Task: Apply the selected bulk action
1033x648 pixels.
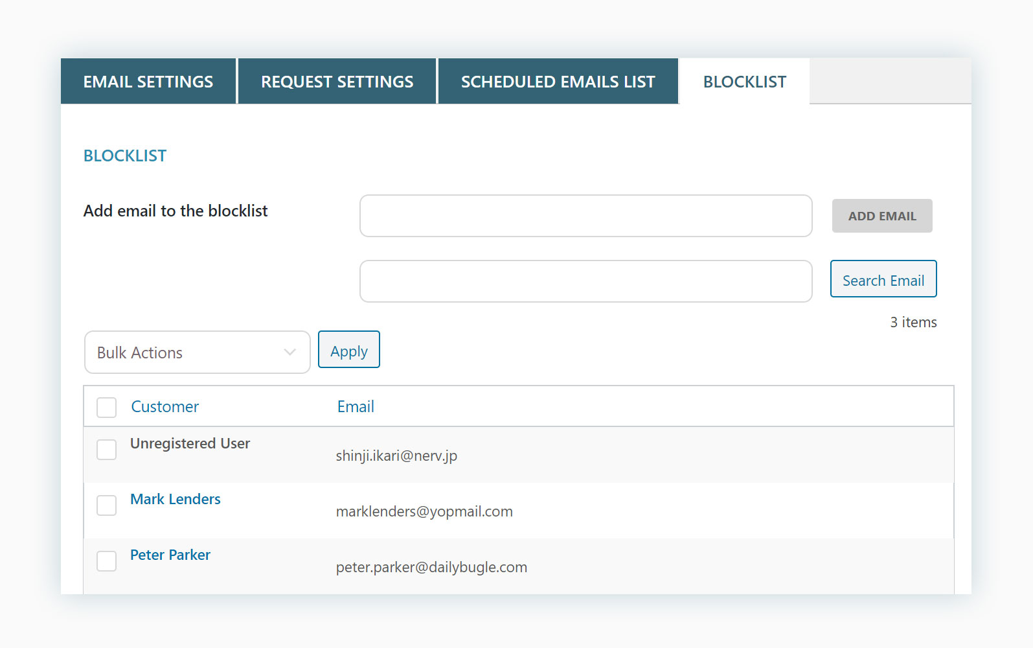Action: (x=348, y=350)
